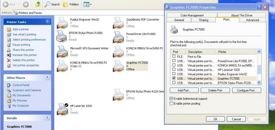Click the Add Port button
The image size is (275, 130).
[184, 90]
